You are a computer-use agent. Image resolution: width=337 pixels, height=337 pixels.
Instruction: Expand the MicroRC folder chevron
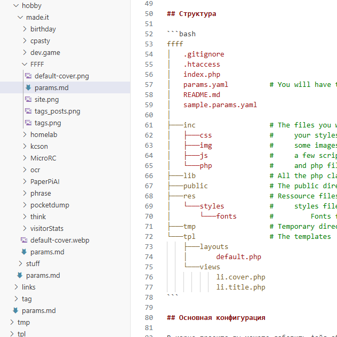coord(25,158)
